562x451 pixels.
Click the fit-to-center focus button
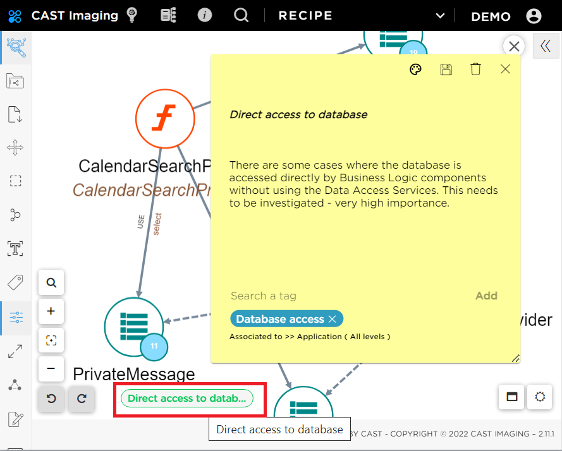pos(51,340)
